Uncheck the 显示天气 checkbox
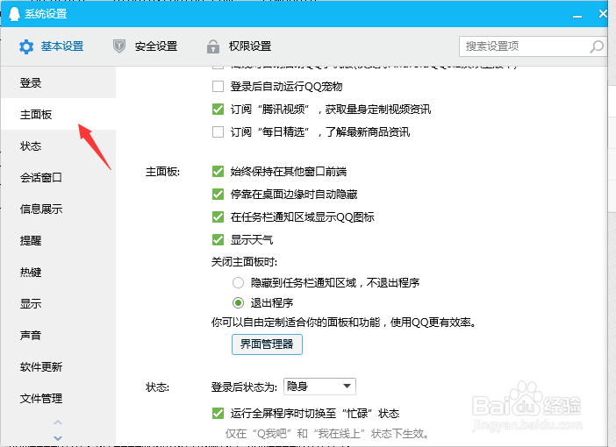 (218, 240)
